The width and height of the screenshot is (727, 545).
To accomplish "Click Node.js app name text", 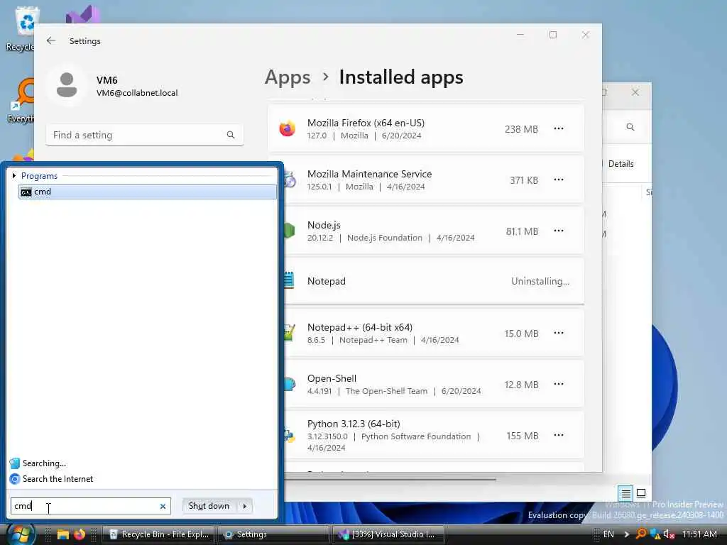I will pyautogui.click(x=324, y=225).
